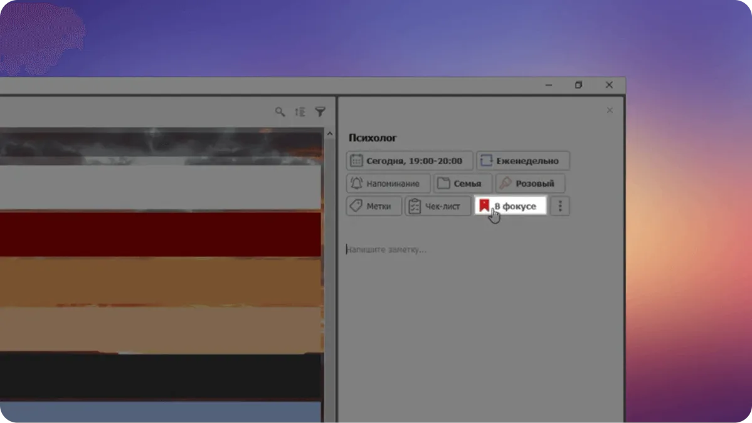Click the Напишите заметку note field
752x423 pixels.
click(x=439, y=249)
